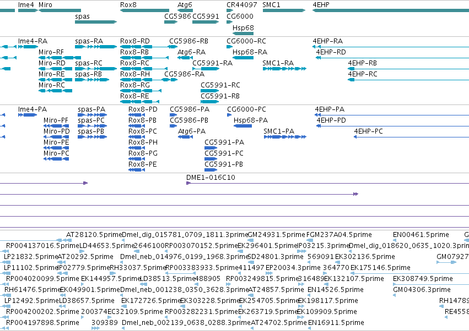The image size is (469, 331).
Task: Click the EN00461.5prime EST label
Action: click(x=421, y=235)
